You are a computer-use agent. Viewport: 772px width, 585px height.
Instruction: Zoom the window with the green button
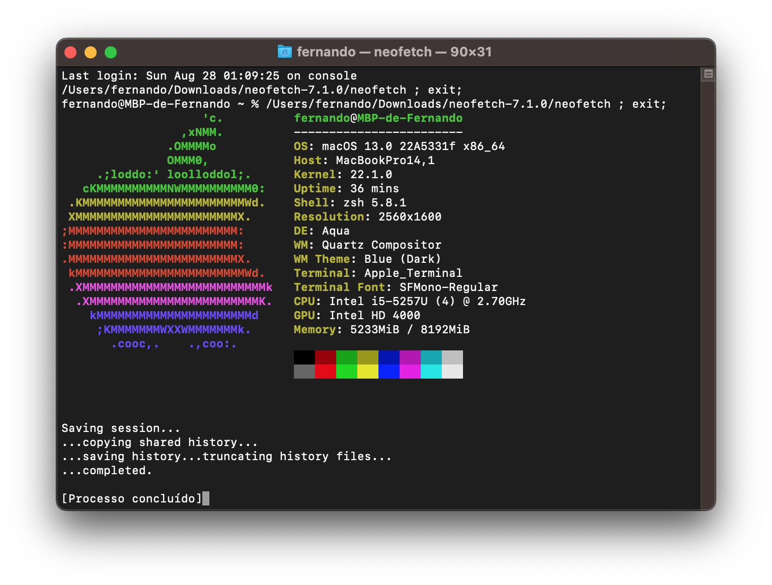point(111,52)
